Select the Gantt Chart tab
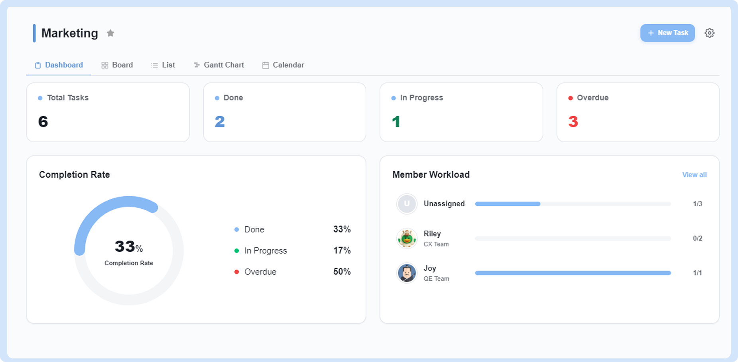 pyautogui.click(x=219, y=65)
